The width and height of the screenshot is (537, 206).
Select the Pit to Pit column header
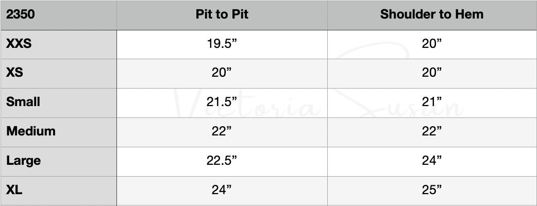[x=222, y=14]
